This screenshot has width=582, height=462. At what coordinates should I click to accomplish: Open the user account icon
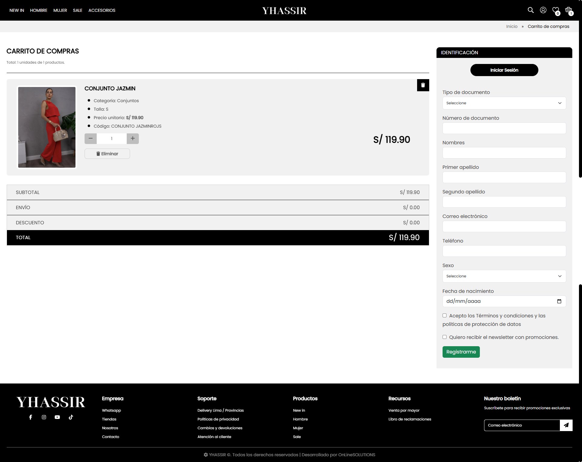543,10
